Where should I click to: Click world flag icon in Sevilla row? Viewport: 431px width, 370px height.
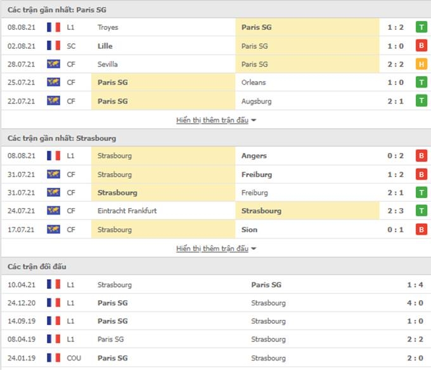[54, 64]
